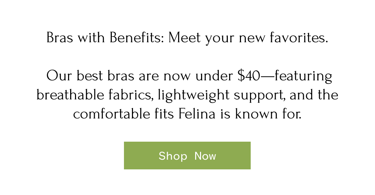
Task: Click "and the" in the paragraph
Action: [314, 95]
